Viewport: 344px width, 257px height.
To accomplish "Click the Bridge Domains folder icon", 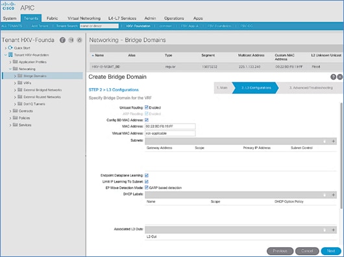I will coord(20,76).
